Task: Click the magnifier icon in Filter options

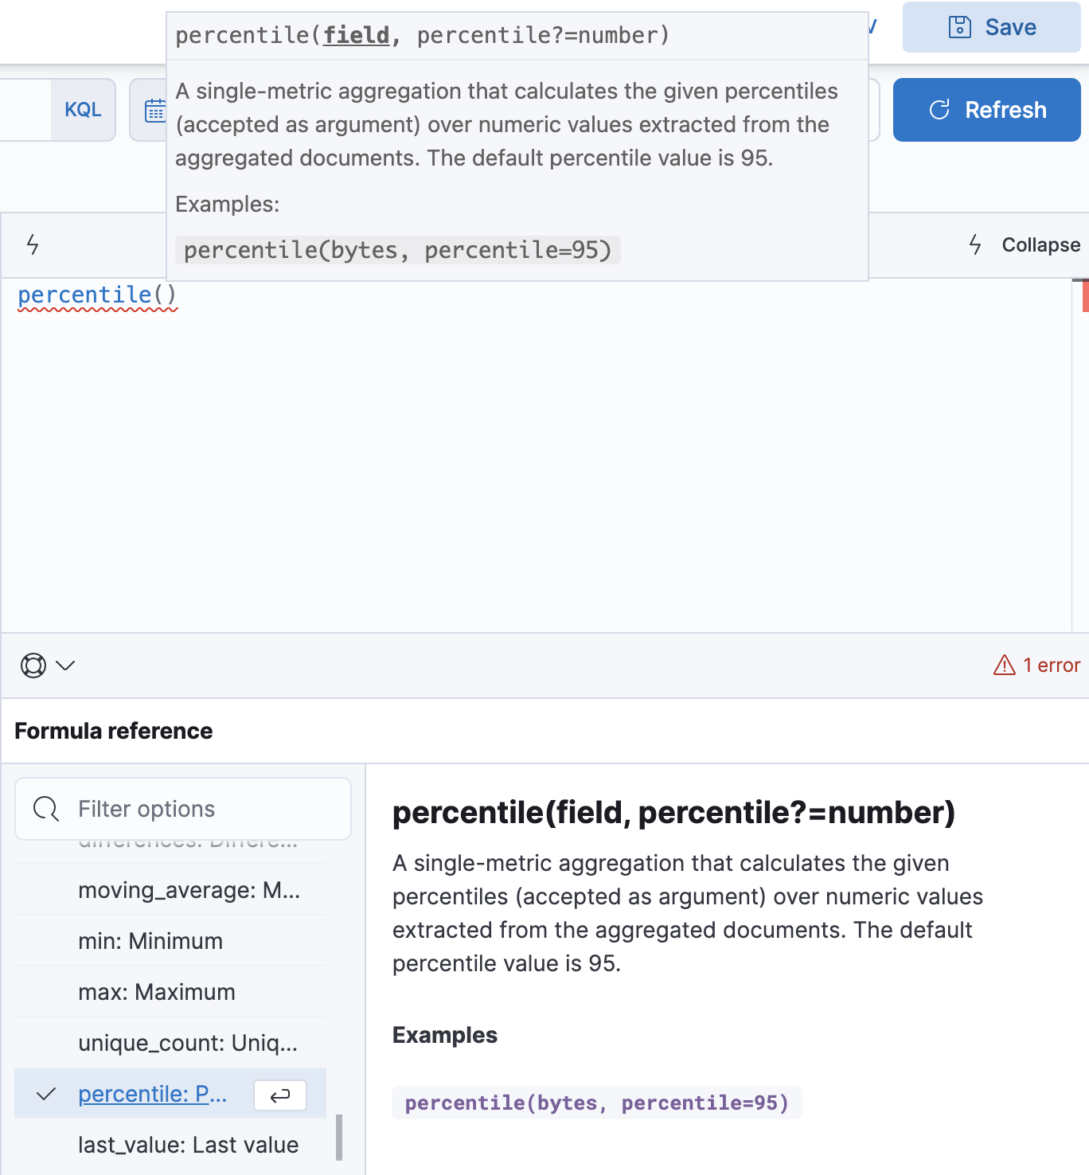Action: (46, 809)
